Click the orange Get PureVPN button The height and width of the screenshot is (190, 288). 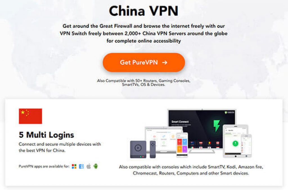(x=144, y=62)
